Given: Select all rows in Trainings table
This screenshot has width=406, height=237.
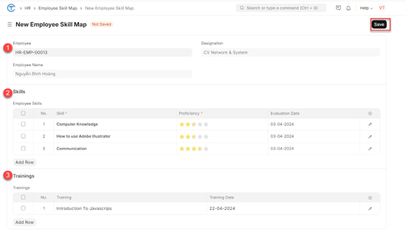Looking at the screenshot, I should tap(23, 197).
